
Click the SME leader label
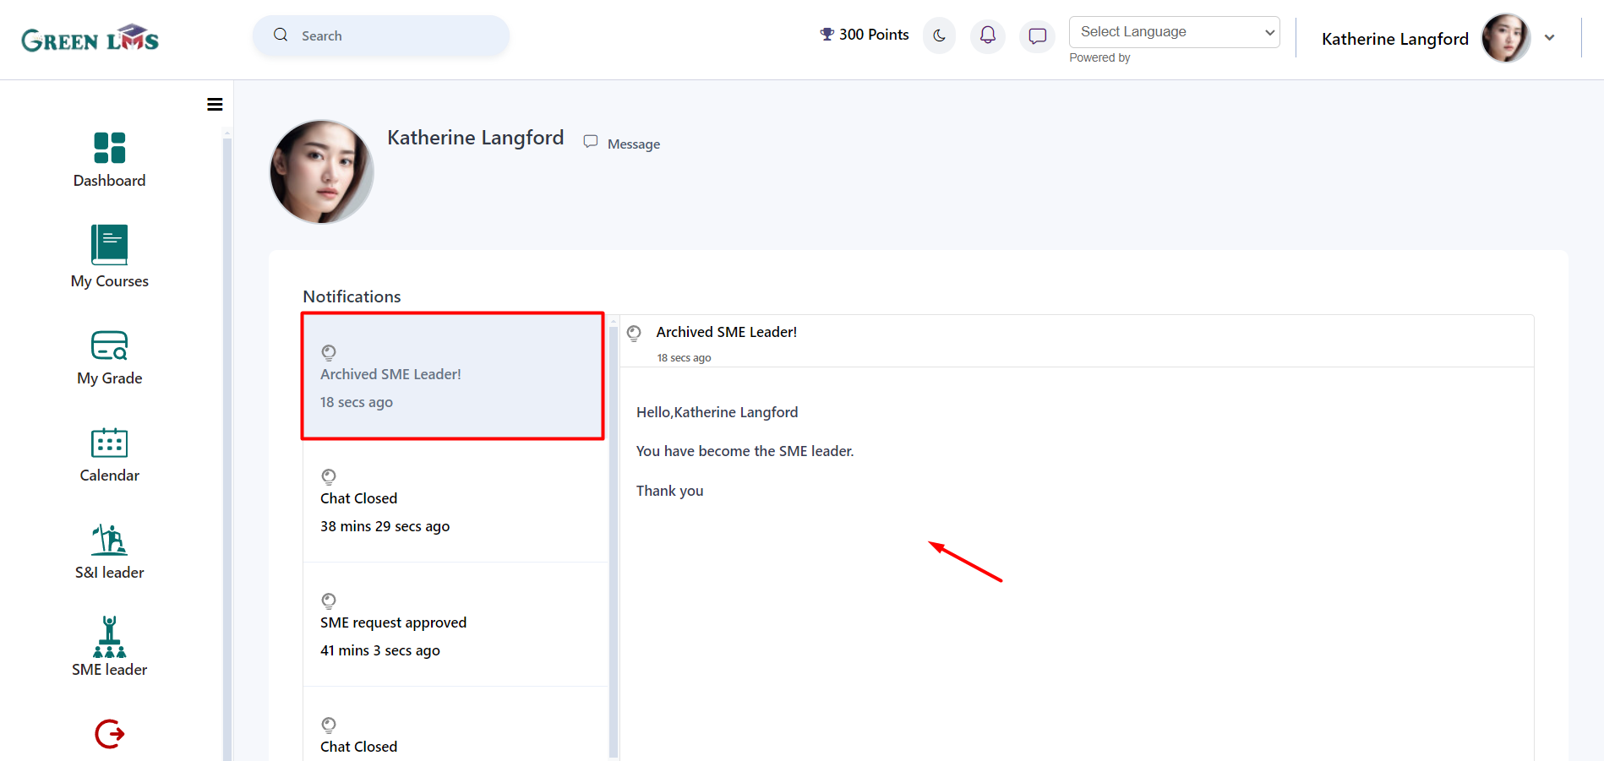pyautogui.click(x=110, y=670)
